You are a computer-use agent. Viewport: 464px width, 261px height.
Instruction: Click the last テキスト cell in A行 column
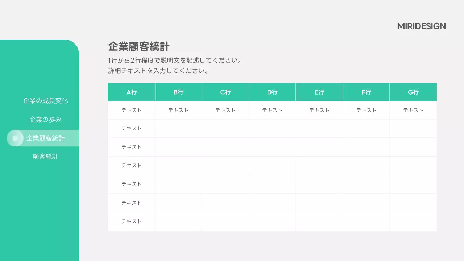(131, 221)
